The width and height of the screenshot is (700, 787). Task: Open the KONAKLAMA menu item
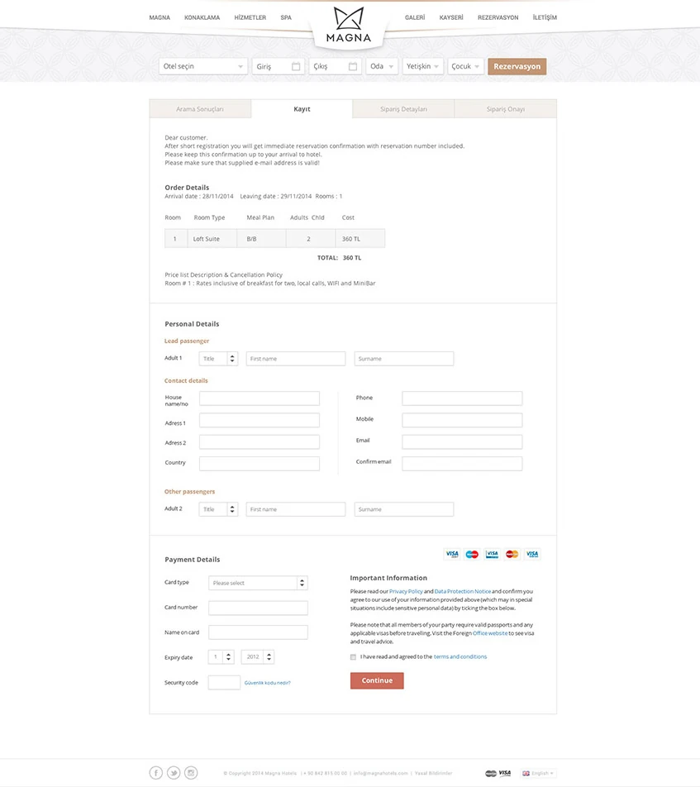coord(202,17)
